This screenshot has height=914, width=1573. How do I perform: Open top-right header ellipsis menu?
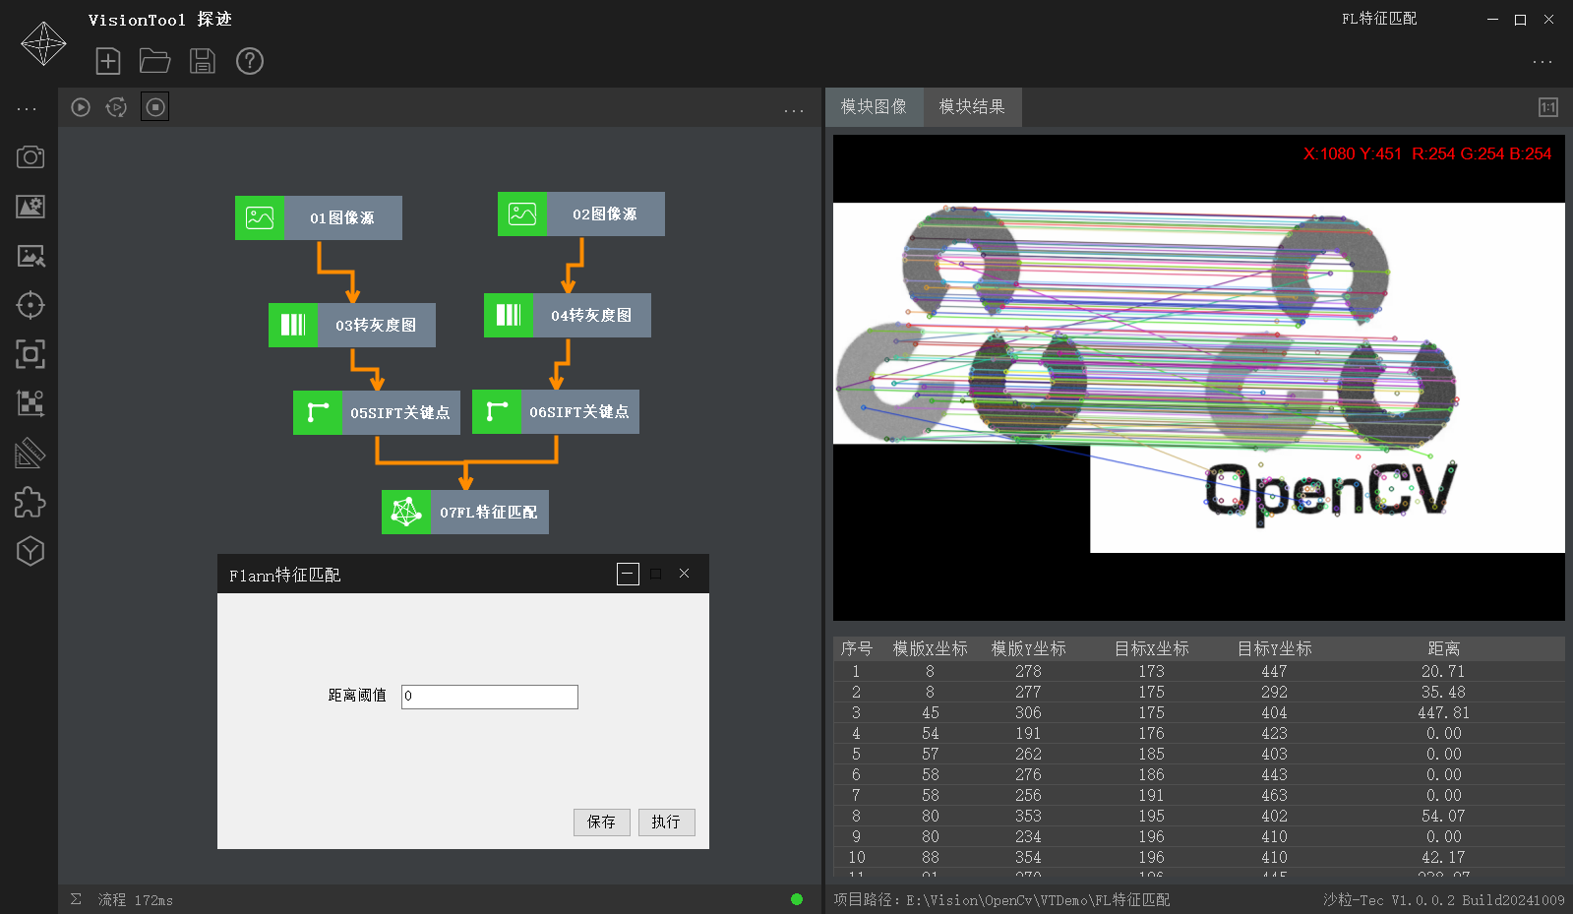[1543, 61]
